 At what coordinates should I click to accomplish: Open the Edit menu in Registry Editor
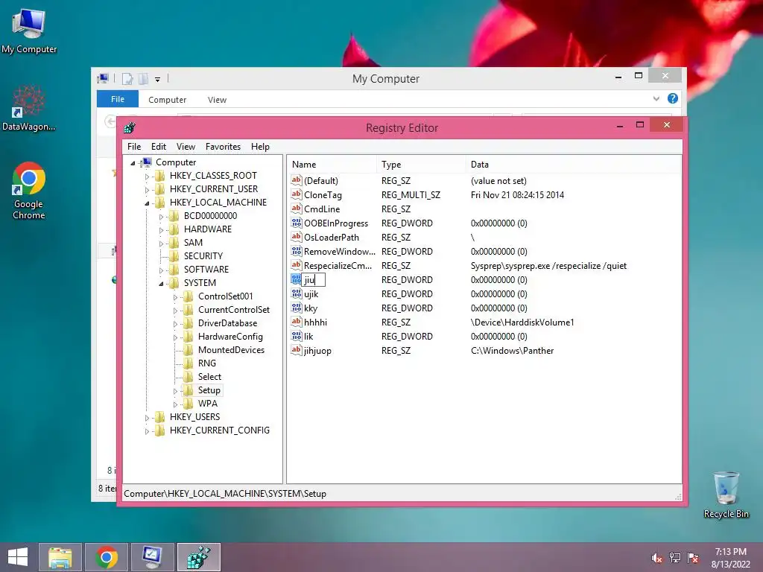[x=159, y=147]
